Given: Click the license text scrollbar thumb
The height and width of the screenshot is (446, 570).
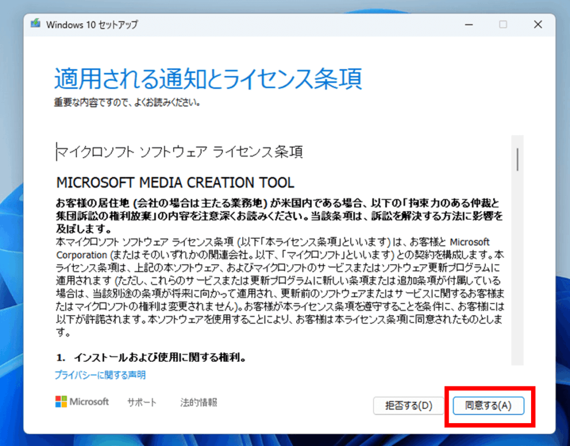Looking at the screenshot, I should click(x=517, y=159).
